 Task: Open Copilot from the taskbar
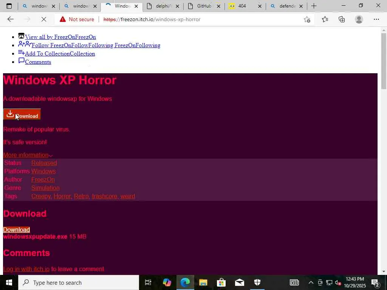[x=167, y=282]
